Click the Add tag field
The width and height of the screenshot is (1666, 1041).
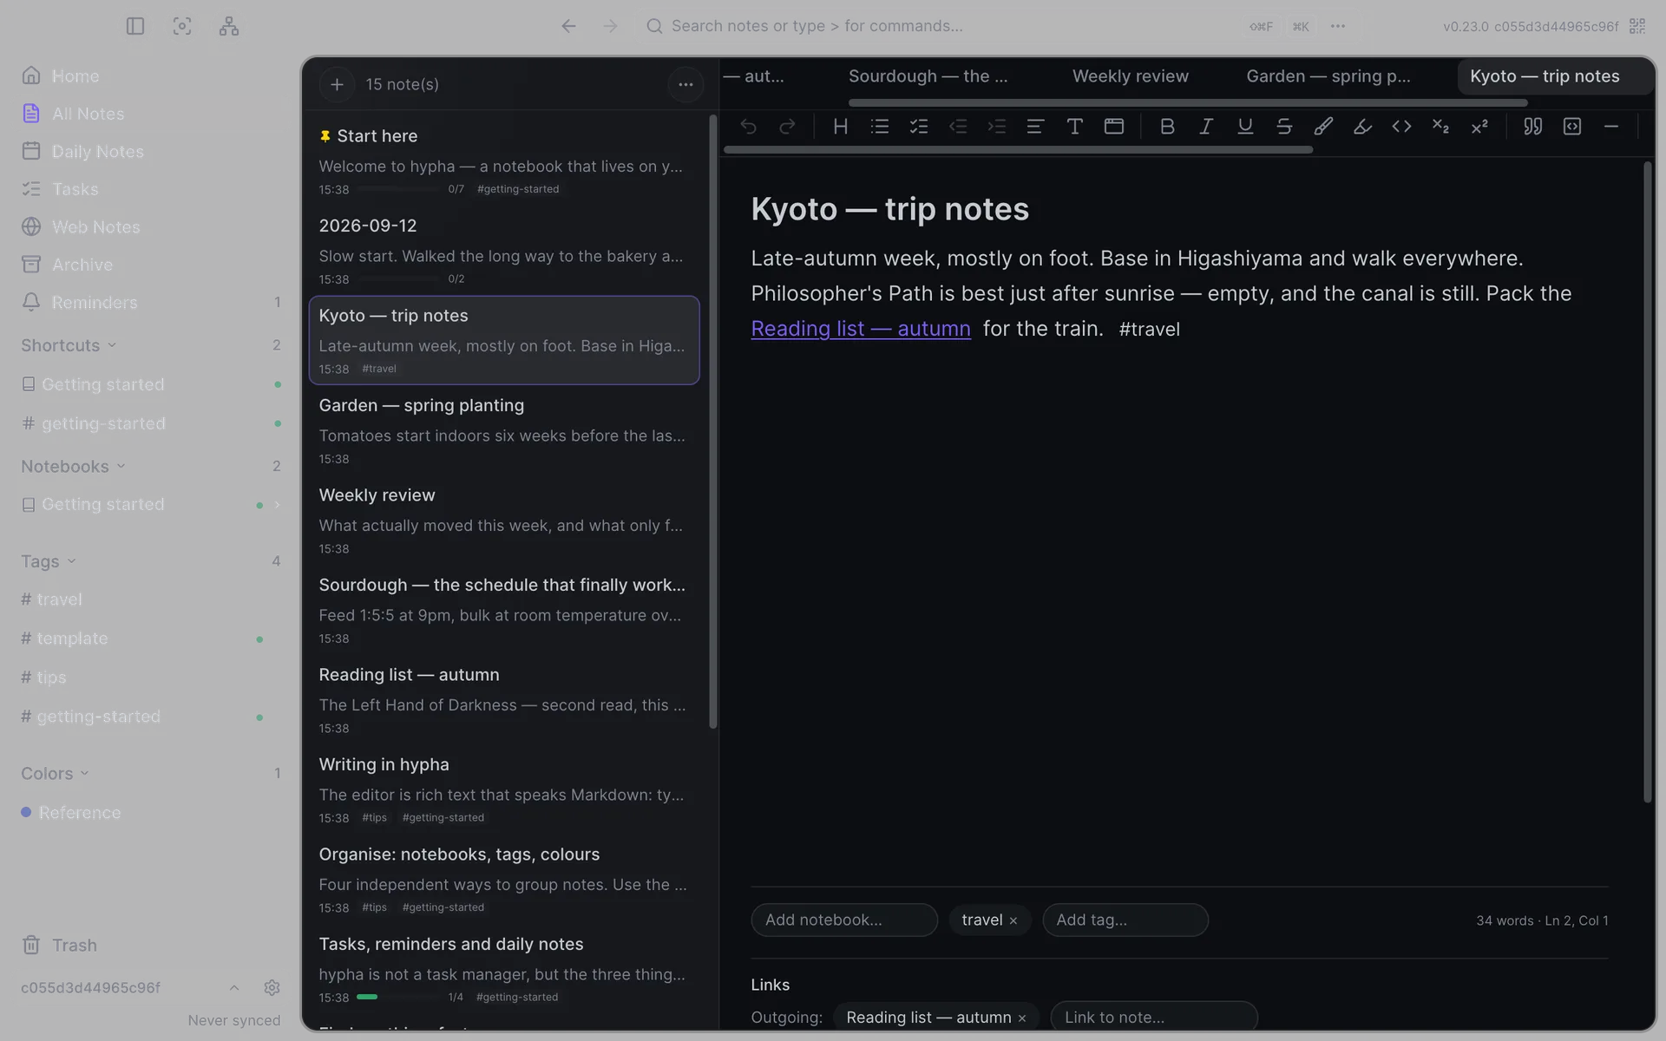tap(1125, 920)
